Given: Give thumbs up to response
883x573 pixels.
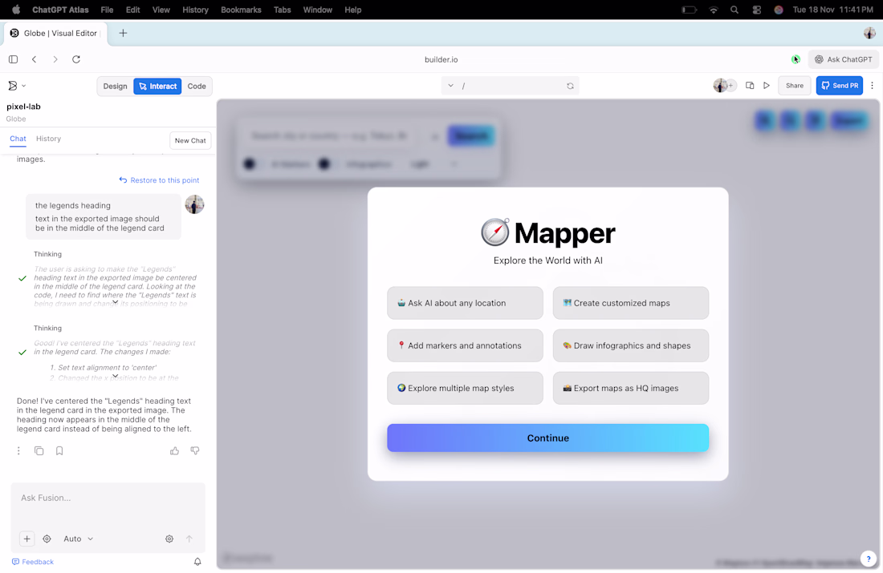Looking at the screenshot, I should click(x=174, y=451).
